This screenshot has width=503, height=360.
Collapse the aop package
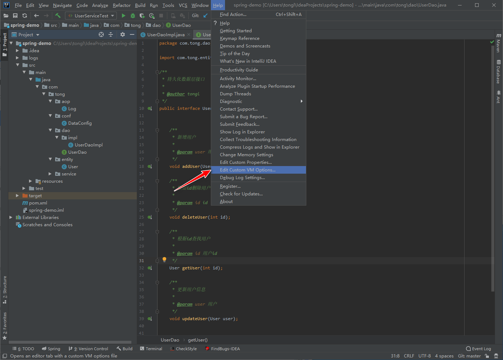click(50, 102)
